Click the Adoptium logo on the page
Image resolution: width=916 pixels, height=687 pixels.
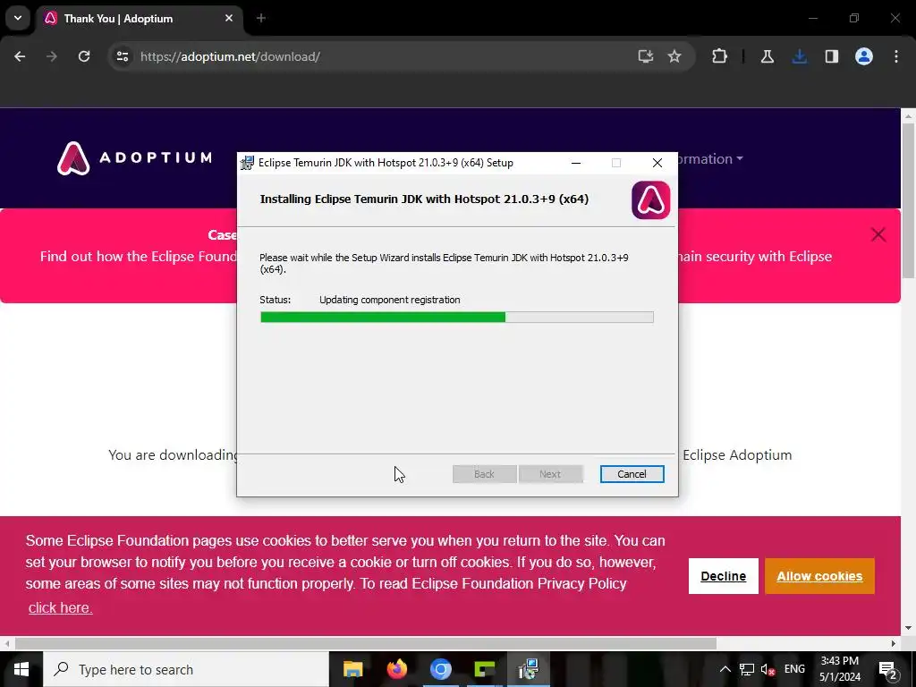tap(134, 157)
